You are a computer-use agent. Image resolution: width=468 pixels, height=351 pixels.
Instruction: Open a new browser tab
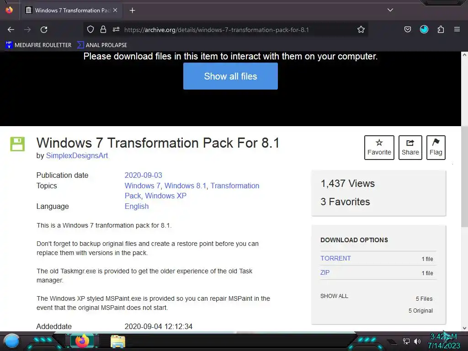point(132,11)
